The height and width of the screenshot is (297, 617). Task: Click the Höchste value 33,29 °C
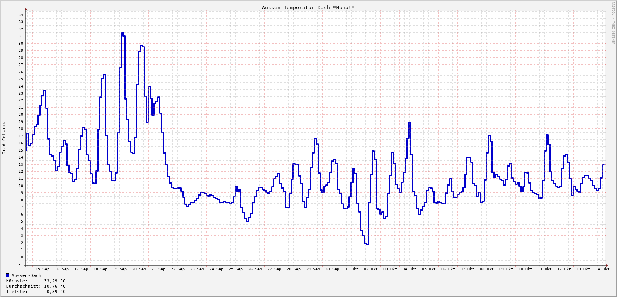point(54,281)
